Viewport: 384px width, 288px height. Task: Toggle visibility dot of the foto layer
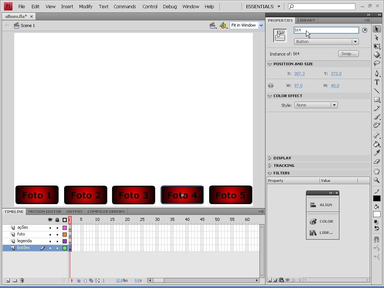50,234
